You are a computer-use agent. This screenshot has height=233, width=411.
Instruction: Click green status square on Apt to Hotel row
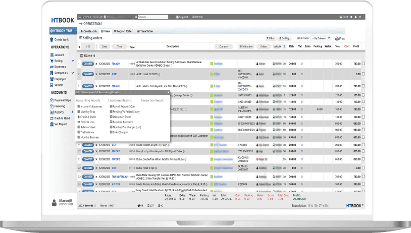[x=212, y=74]
